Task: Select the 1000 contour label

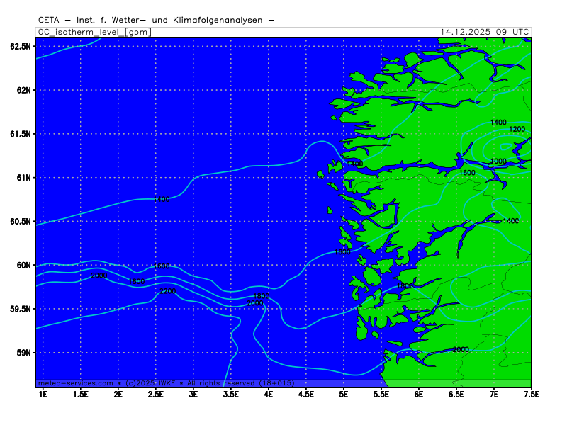Action: pyautogui.click(x=498, y=161)
